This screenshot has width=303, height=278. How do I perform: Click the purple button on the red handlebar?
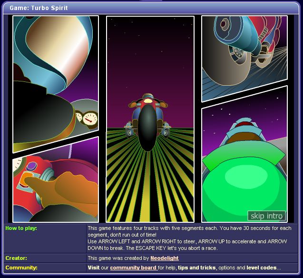tap(31, 166)
